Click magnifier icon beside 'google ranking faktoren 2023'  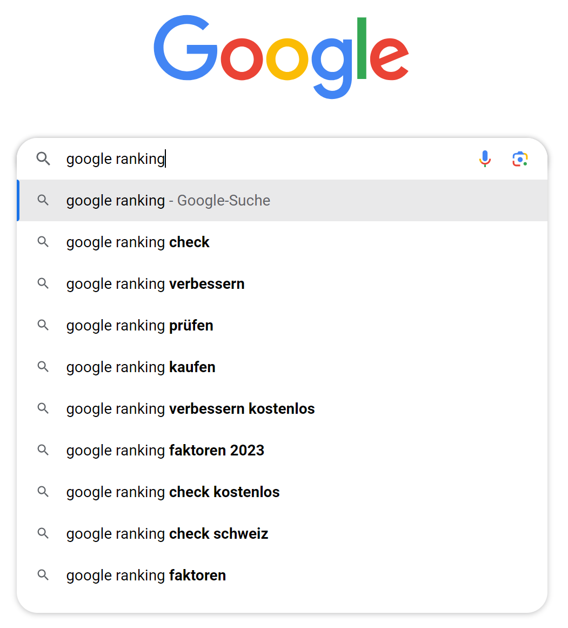[x=43, y=450]
